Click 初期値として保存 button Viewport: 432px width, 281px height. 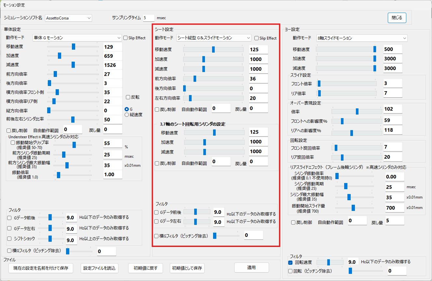(x=187, y=268)
